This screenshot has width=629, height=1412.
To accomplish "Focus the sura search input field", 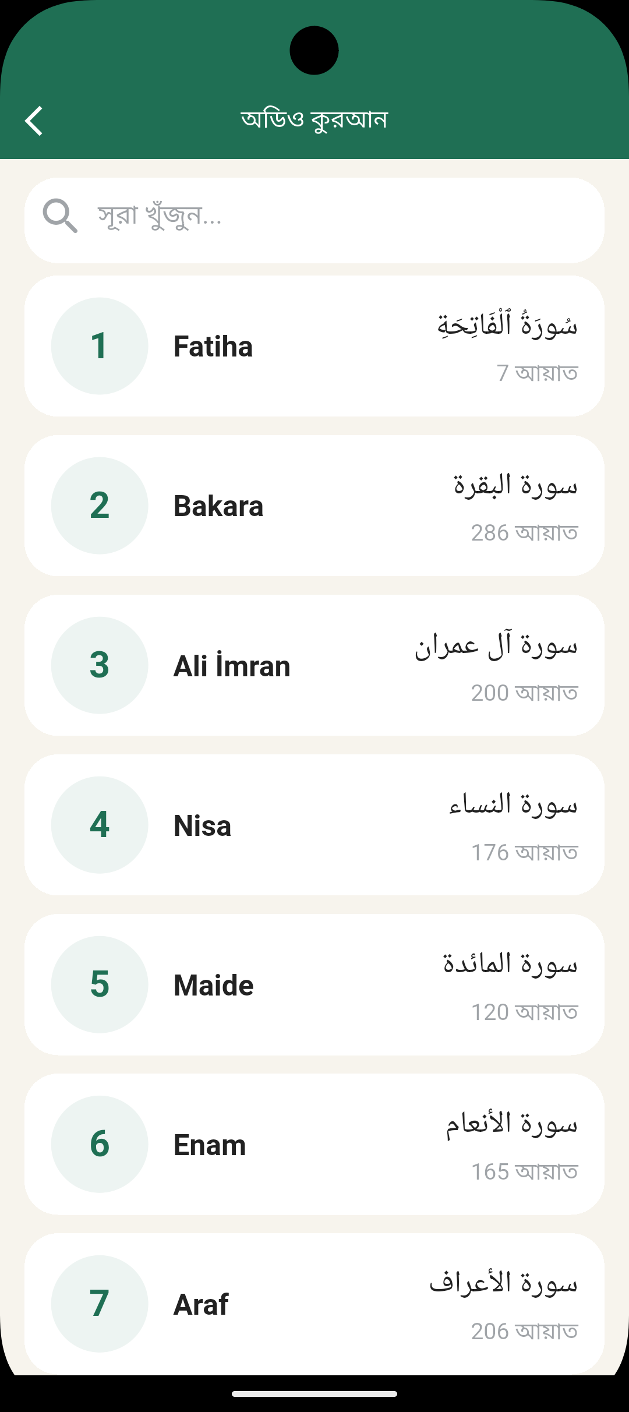I will 314,220.
